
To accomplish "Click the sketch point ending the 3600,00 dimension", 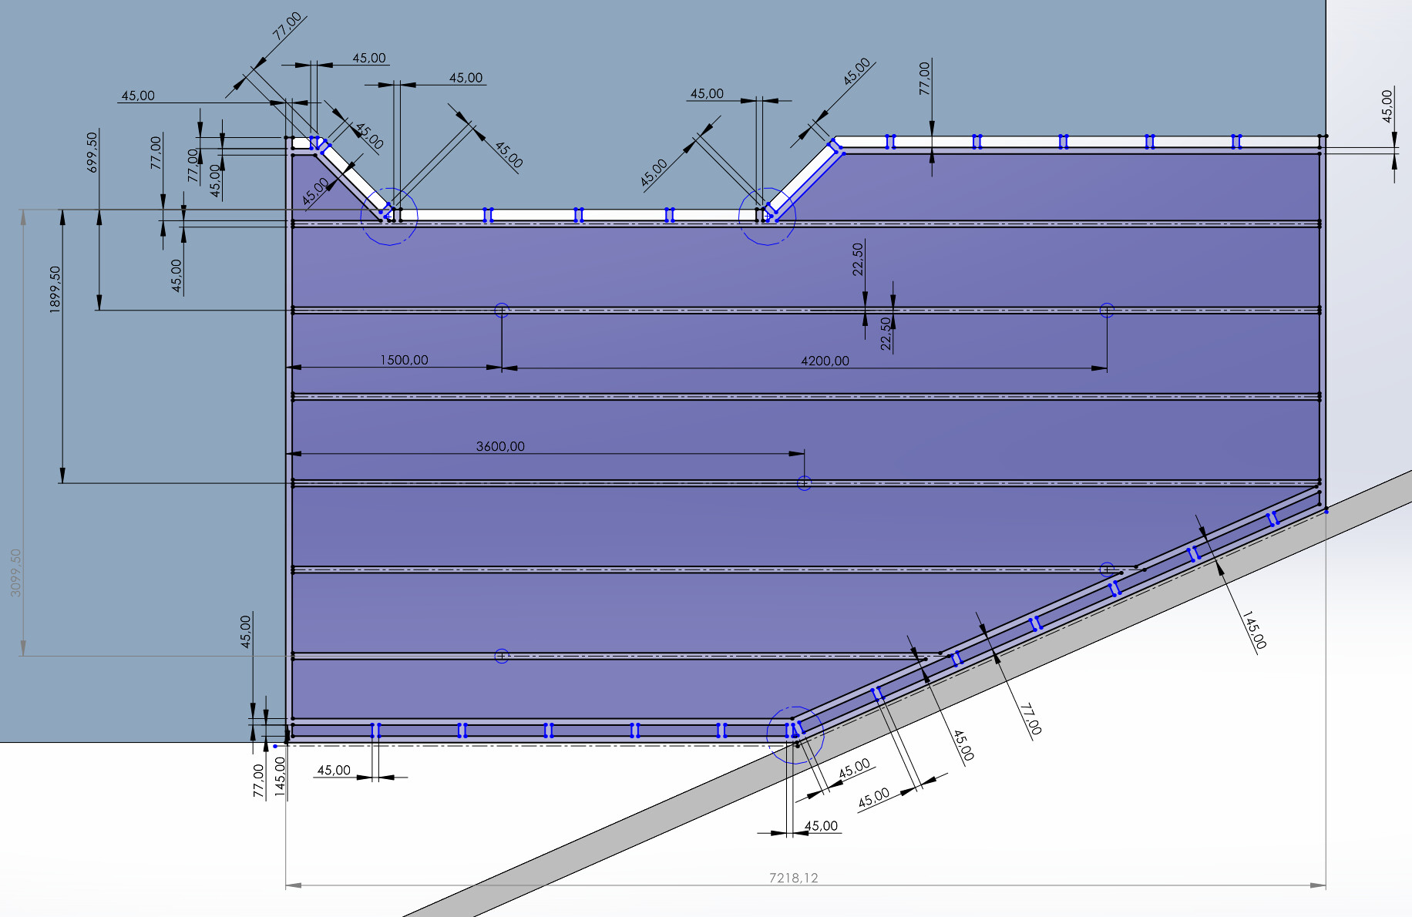I will [804, 483].
